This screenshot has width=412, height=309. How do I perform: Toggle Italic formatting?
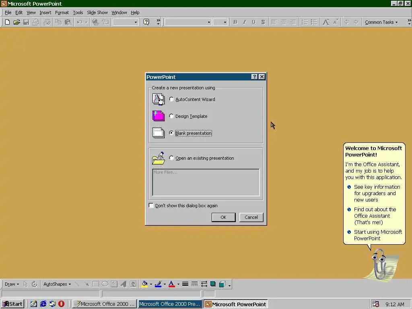pos(244,22)
